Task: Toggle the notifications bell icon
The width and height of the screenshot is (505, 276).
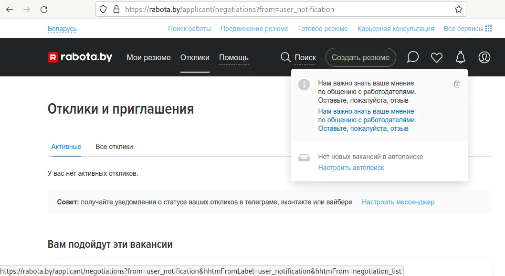Action: click(461, 57)
